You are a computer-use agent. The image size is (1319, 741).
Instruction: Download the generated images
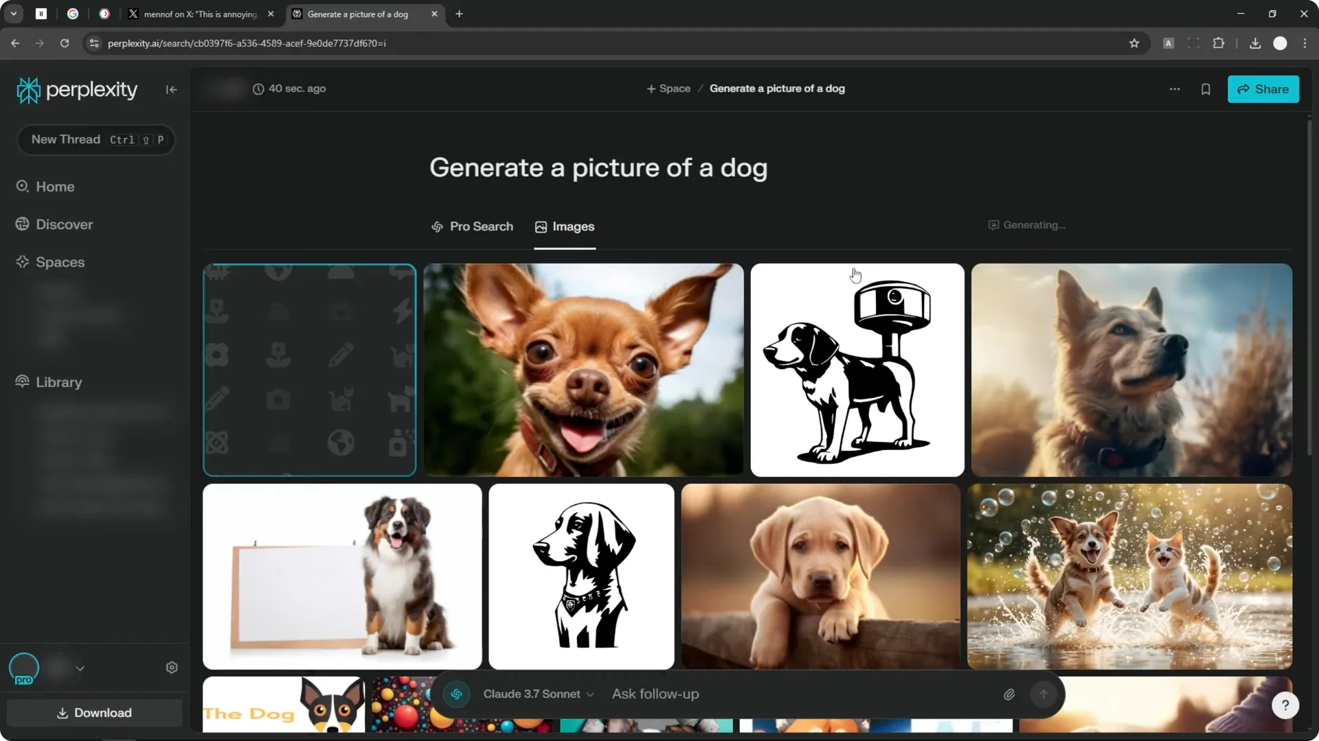click(x=94, y=713)
